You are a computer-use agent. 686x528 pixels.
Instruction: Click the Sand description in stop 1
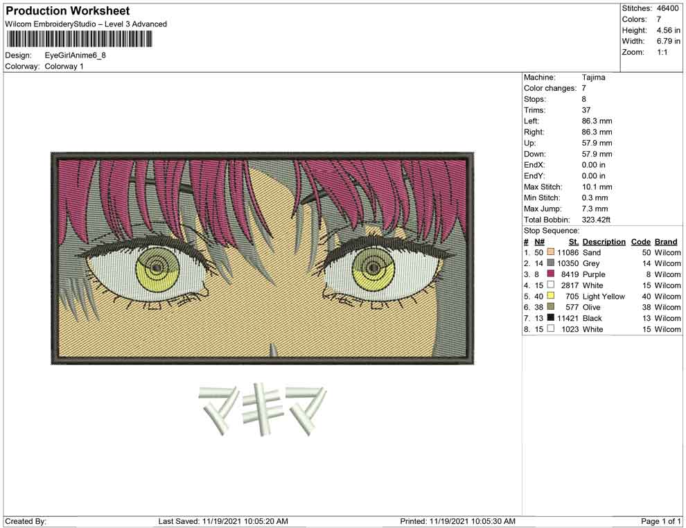click(x=592, y=252)
